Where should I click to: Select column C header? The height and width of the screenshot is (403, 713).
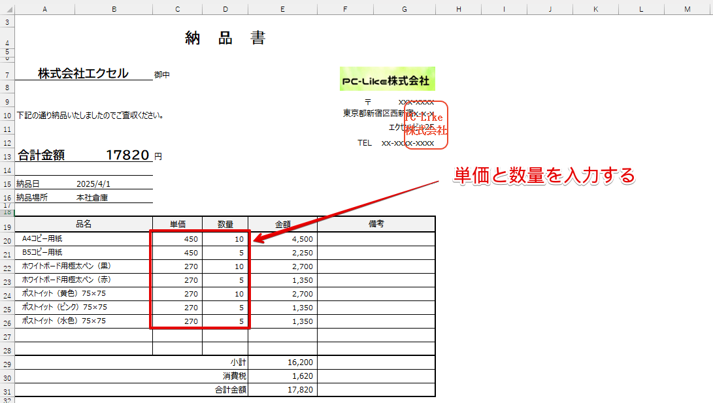(177, 9)
